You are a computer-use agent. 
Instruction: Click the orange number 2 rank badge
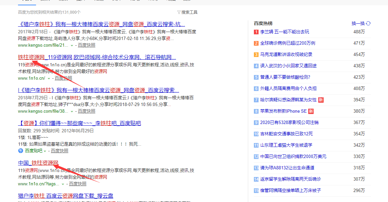256,43
